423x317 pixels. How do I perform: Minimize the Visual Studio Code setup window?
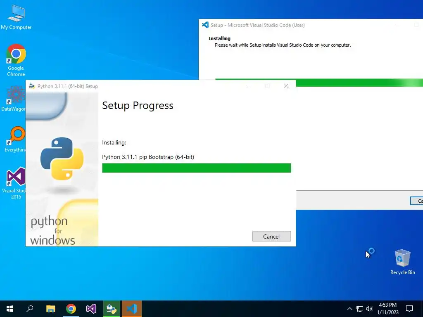[x=398, y=25]
